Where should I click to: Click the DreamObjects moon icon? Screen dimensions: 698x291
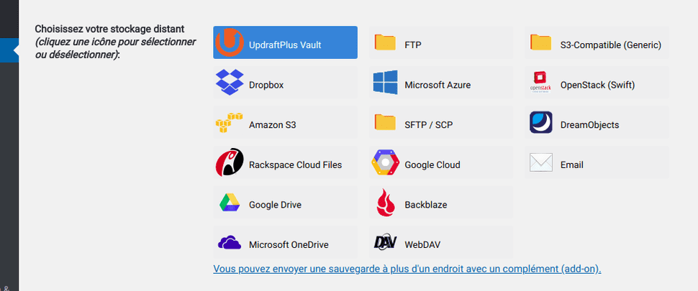click(541, 124)
